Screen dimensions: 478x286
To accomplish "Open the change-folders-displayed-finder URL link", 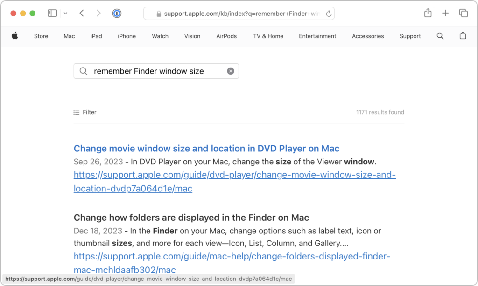I will pyautogui.click(x=232, y=263).
